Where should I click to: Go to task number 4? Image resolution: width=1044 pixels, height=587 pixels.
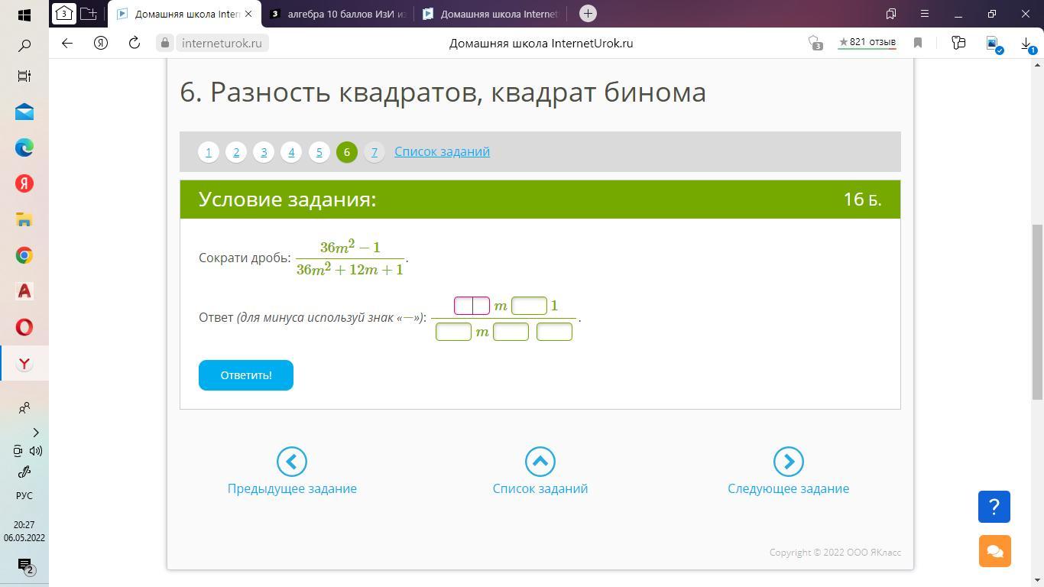pyautogui.click(x=291, y=151)
